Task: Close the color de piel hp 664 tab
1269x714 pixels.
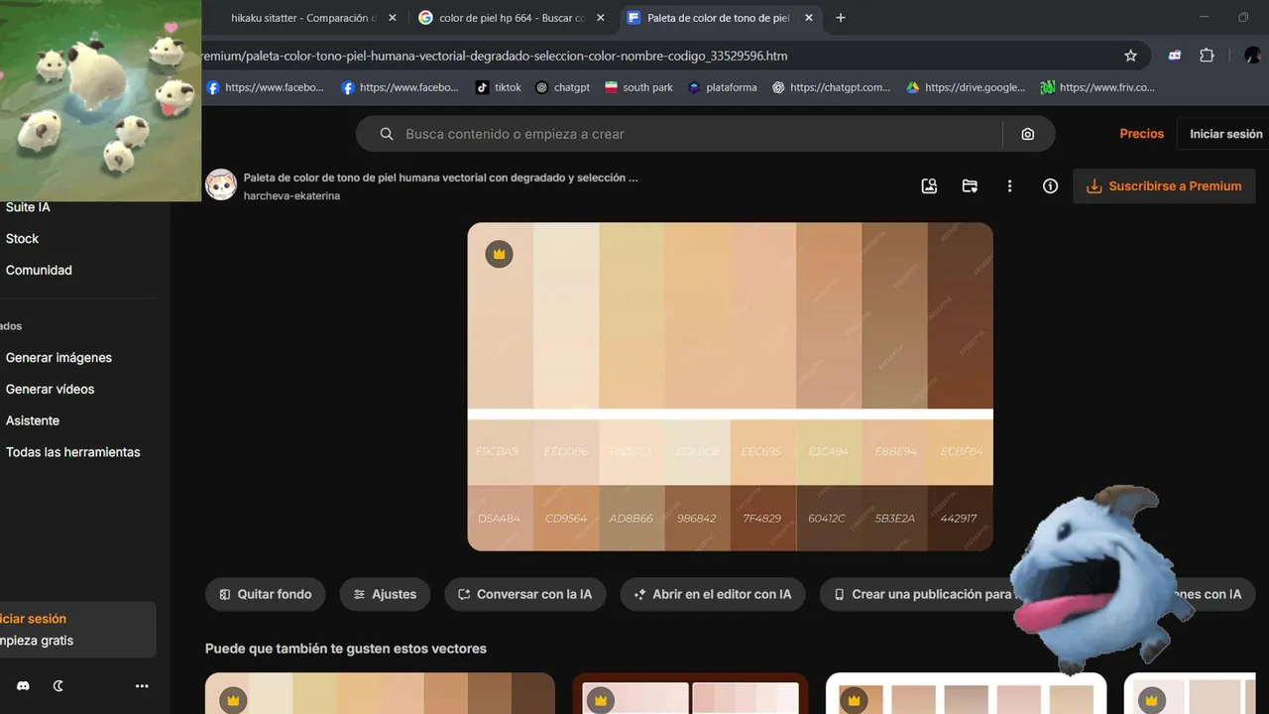Action: coord(600,18)
